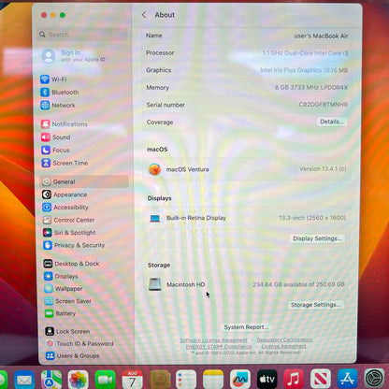Open the ENERGY STAR Compliance link
The image size is (389, 389).
click(219, 346)
